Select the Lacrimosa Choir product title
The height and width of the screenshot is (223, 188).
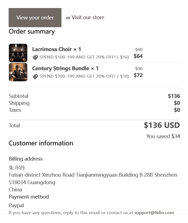(56, 49)
